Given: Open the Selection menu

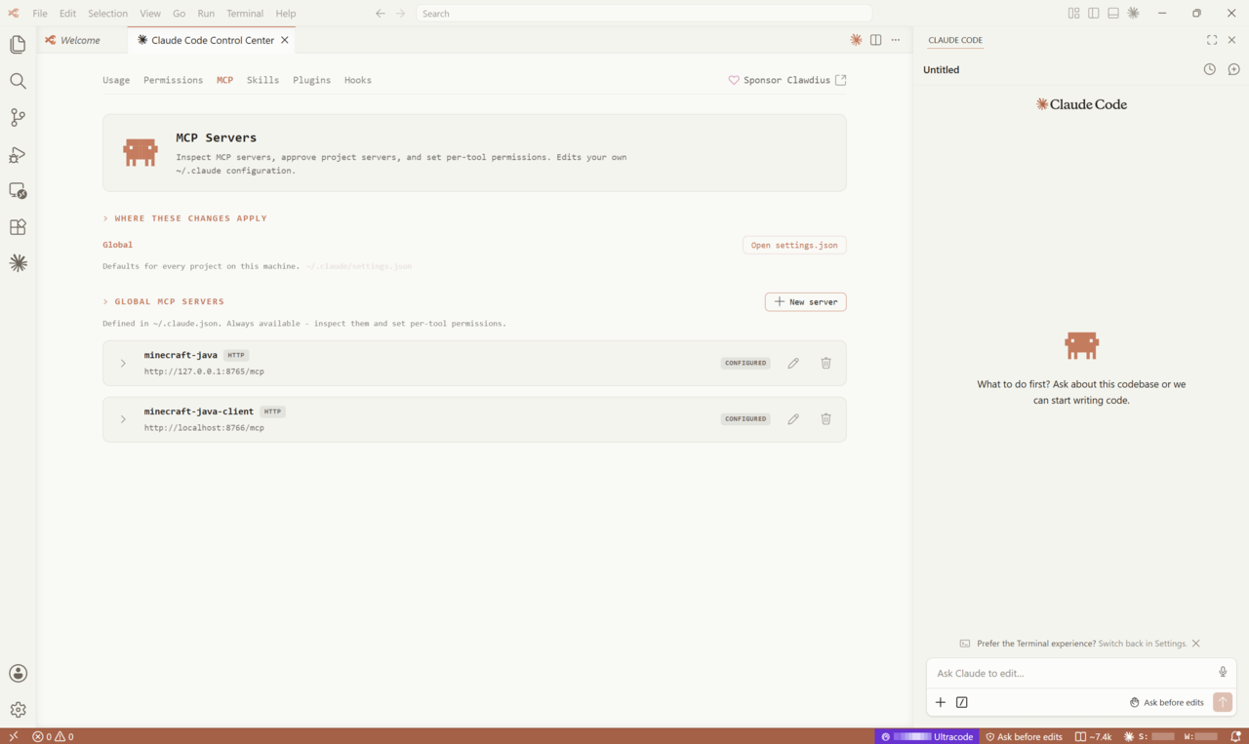Looking at the screenshot, I should click(107, 14).
